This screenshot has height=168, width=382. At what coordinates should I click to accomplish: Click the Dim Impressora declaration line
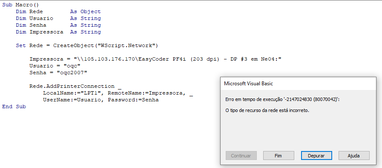pos(58,32)
